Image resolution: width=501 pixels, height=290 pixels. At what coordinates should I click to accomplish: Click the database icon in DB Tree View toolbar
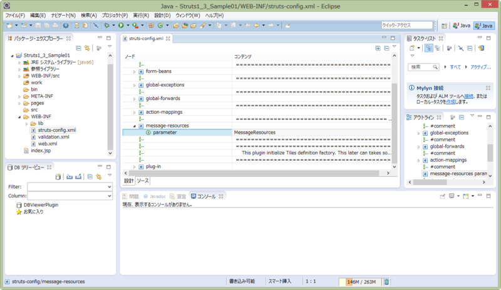[58, 177]
